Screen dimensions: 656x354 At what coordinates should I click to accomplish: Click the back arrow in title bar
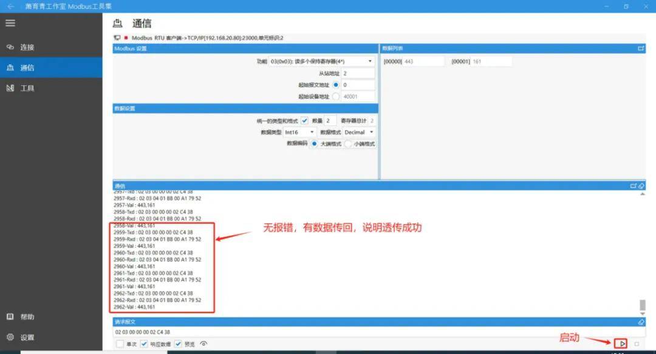[10, 6]
